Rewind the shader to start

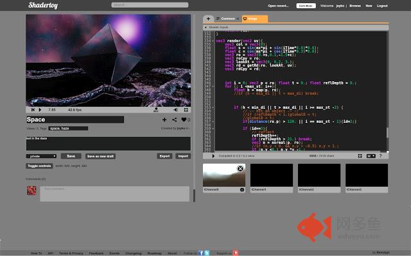pos(33,110)
